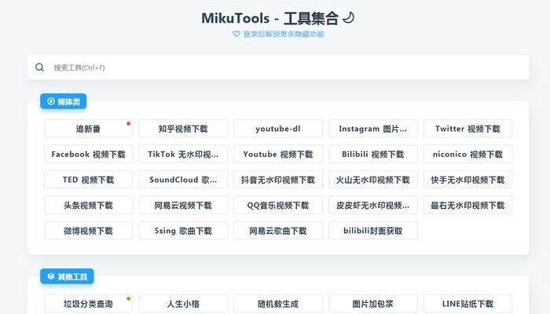Screen dimensions: 550x314
Task: Open 追新番 tool
Action: [x=88, y=129]
